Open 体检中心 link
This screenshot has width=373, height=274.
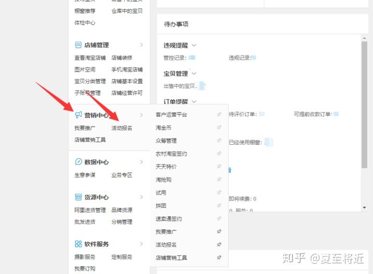click(x=85, y=23)
